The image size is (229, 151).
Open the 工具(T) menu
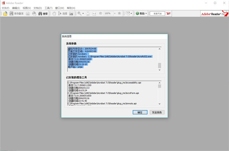[48, 8]
